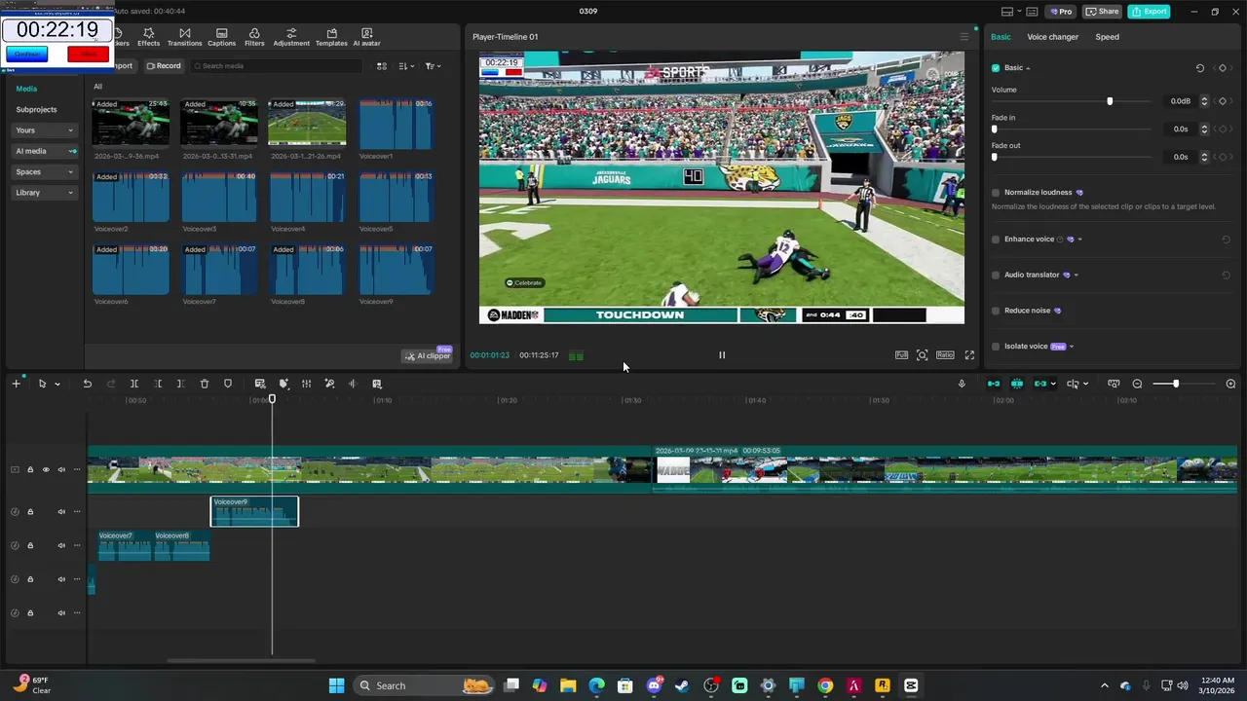Click the Pro upgrade button

pyautogui.click(x=1061, y=12)
